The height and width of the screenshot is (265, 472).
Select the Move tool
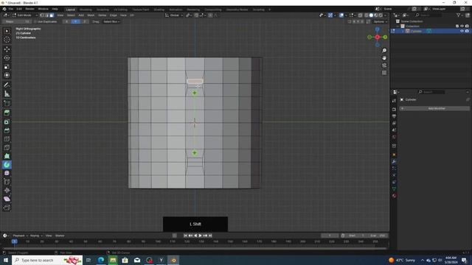7,49
